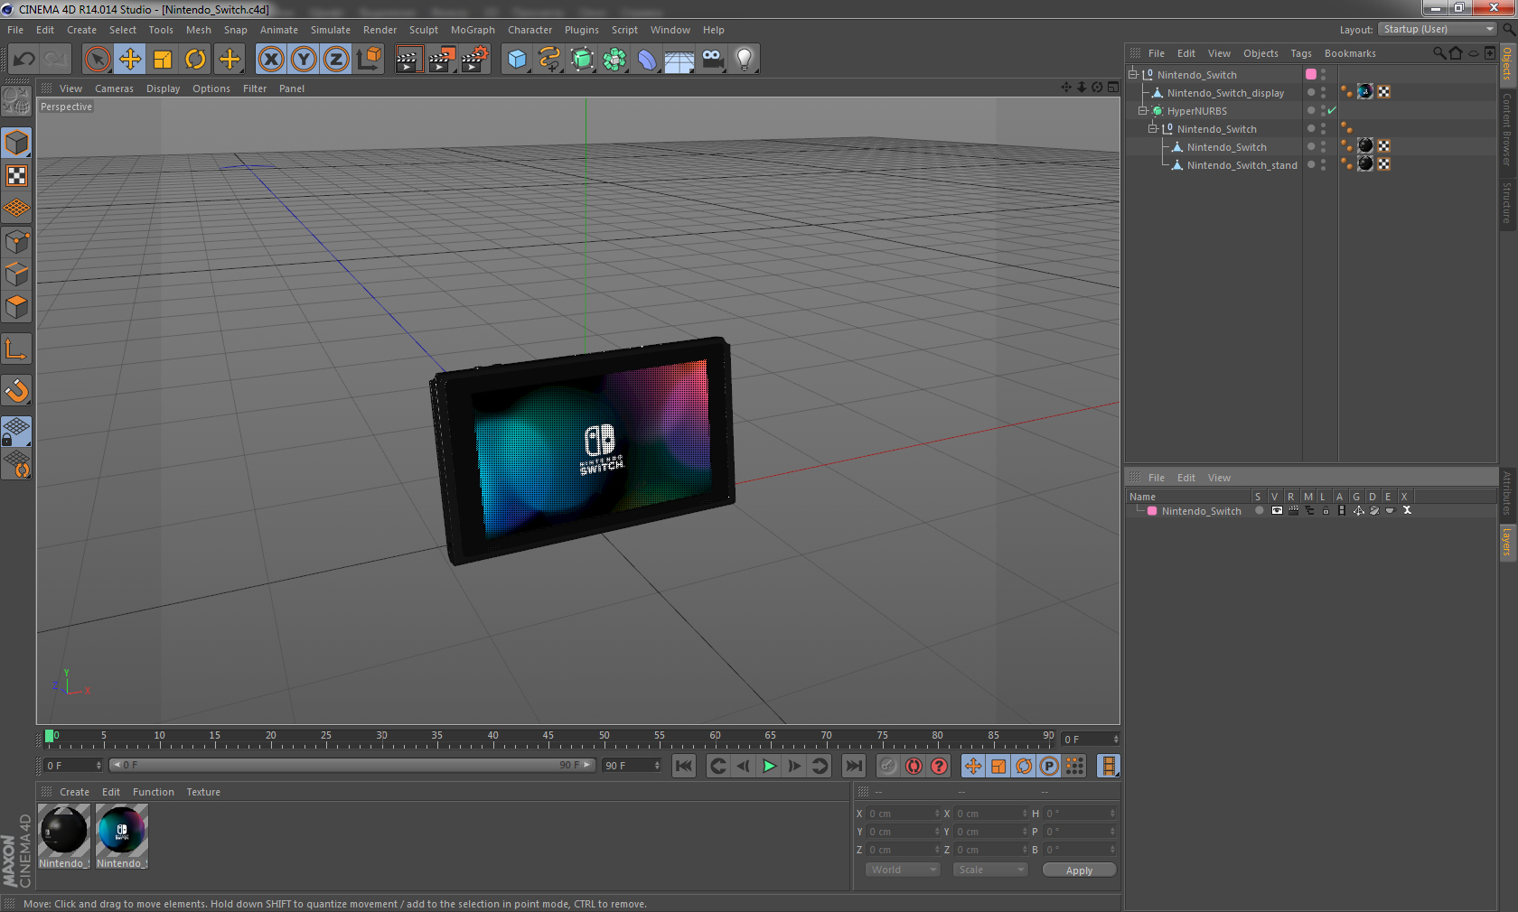Activate the Scale tool
Viewport: 1518px width, 912px height.
tap(163, 60)
